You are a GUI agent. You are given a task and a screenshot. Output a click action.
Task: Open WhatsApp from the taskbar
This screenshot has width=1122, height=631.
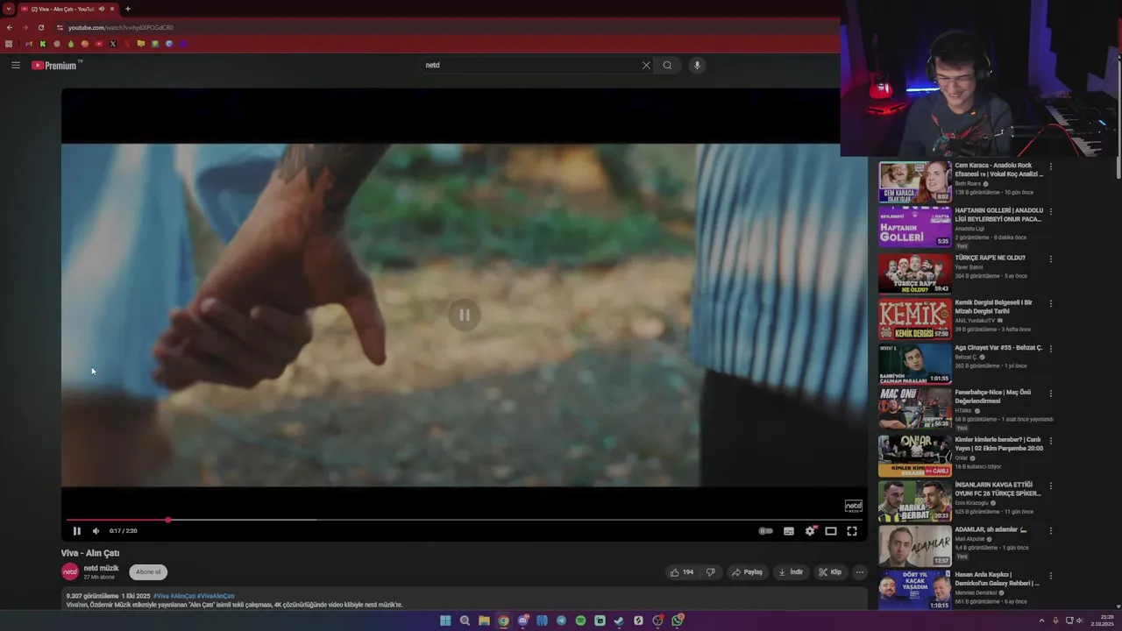coord(678,620)
